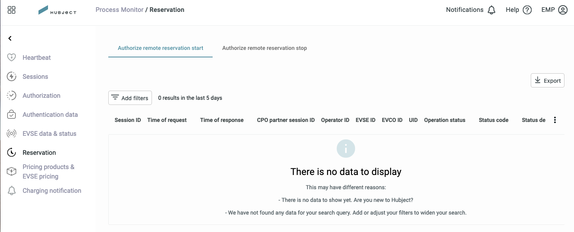Click the Reservation breadcrumb text
Screen dimensions: 574x232
(x=167, y=10)
